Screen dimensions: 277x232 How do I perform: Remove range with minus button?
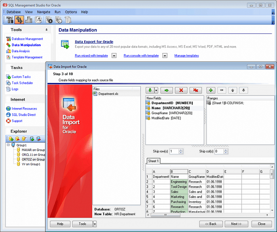[x=222, y=90]
